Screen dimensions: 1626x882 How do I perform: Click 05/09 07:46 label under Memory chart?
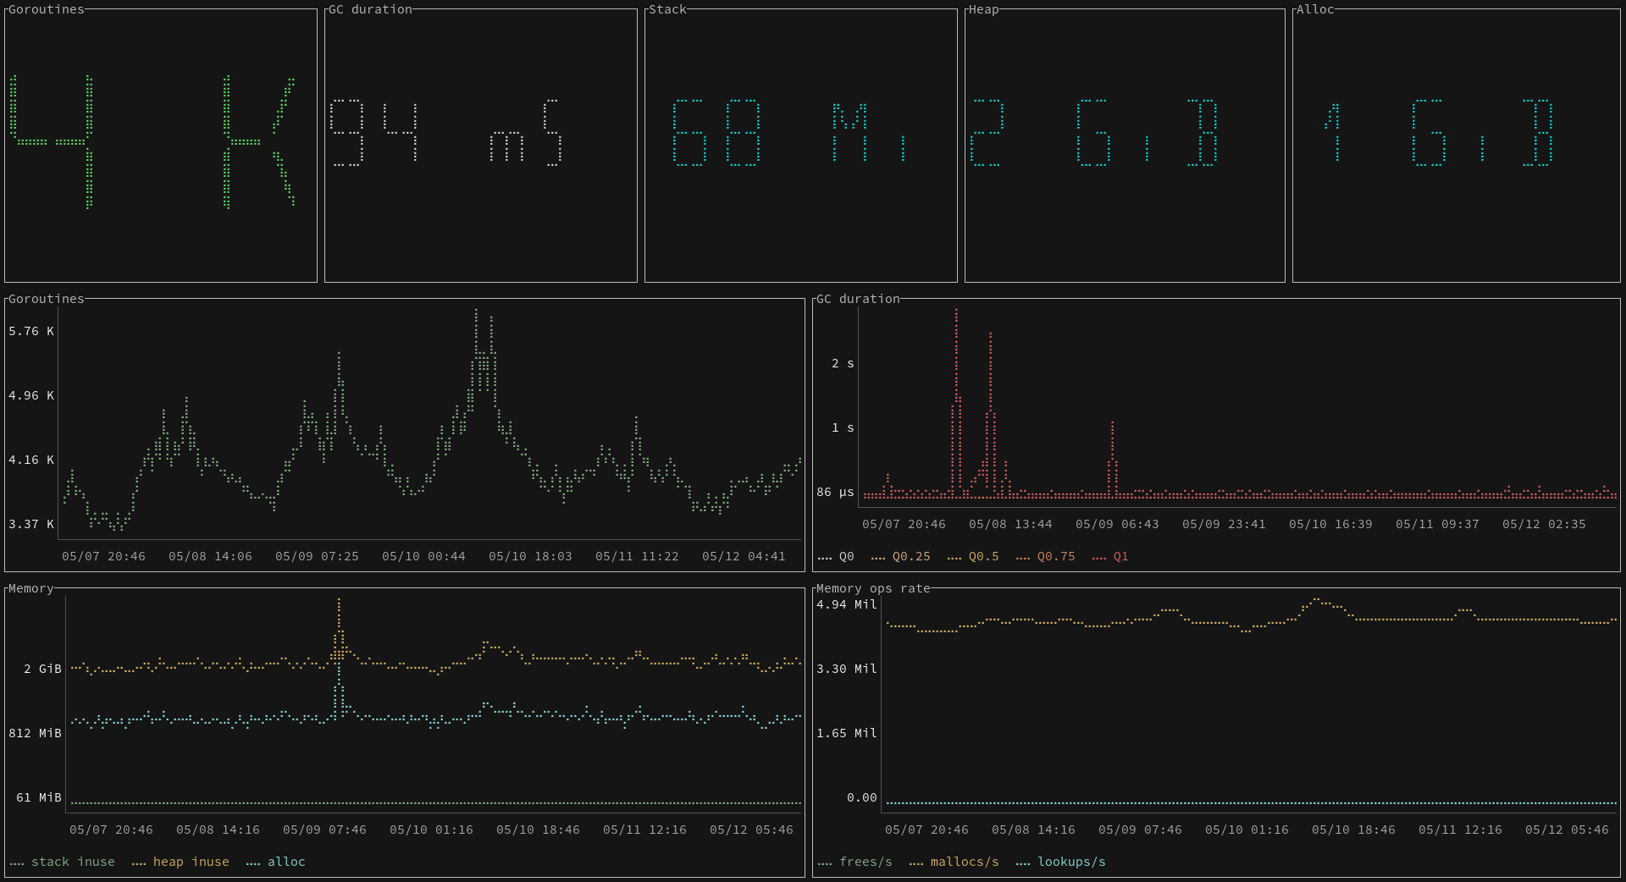point(324,830)
